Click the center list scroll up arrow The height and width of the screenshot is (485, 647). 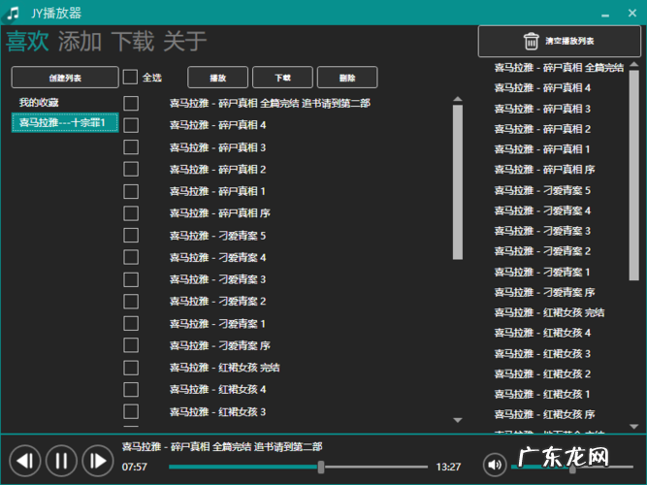[458, 99]
